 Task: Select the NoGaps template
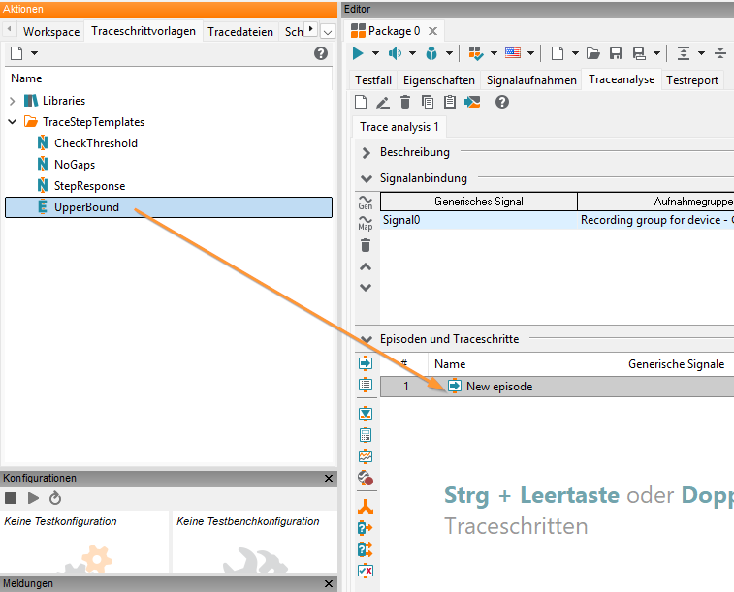tap(75, 165)
